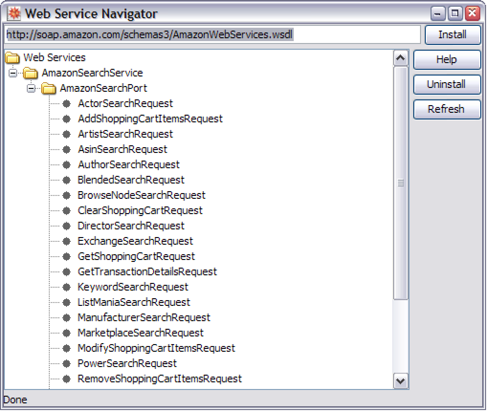The image size is (487, 411).
Task: Click the AmazonSearchPort folder icon
Action: [49, 88]
